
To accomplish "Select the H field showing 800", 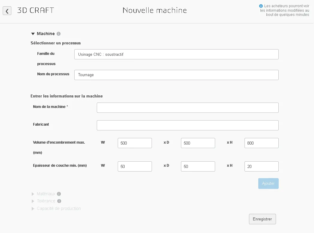I will coord(261,143).
